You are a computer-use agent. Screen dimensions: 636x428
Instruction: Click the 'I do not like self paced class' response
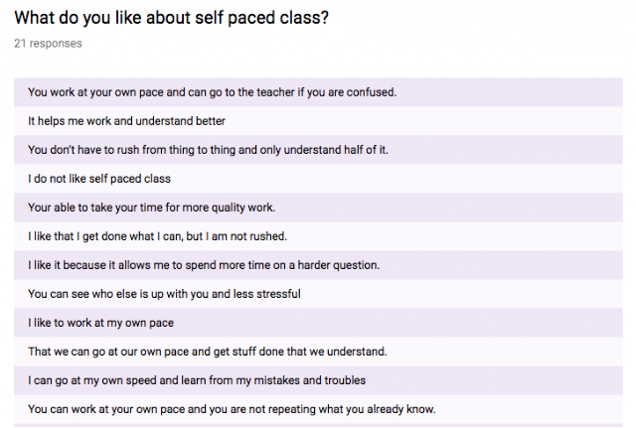(99, 179)
